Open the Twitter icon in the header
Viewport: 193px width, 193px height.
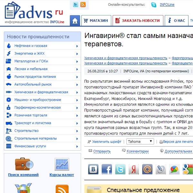click(76, 5)
